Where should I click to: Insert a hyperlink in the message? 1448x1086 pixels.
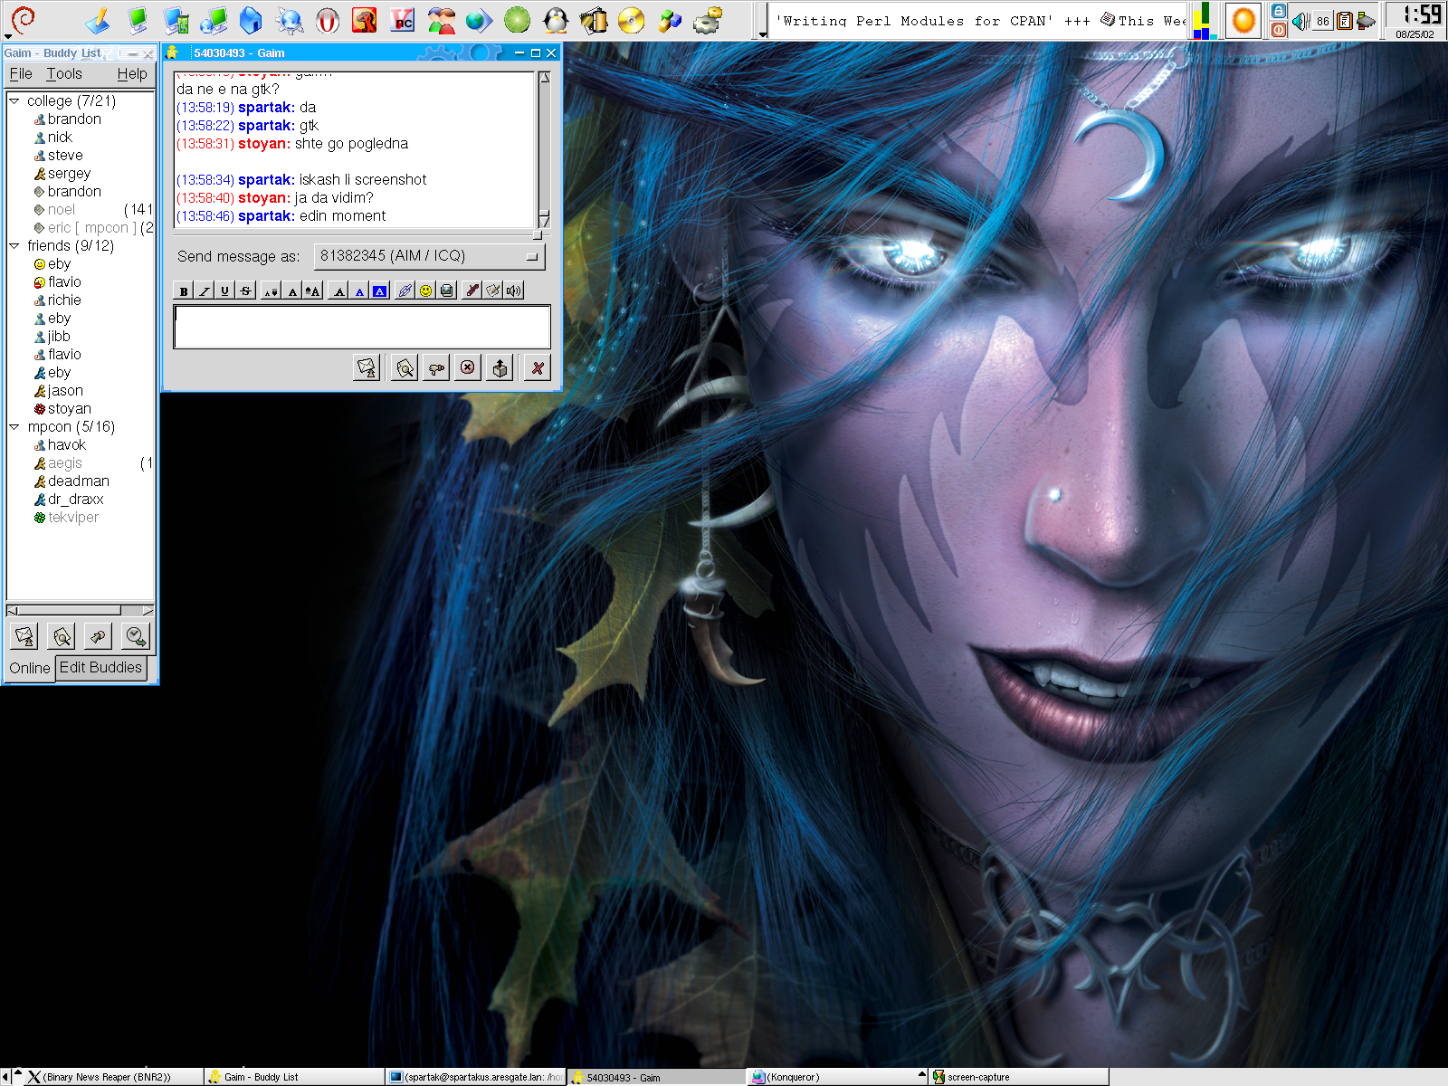pyautogui.click(x=405, y=291)
